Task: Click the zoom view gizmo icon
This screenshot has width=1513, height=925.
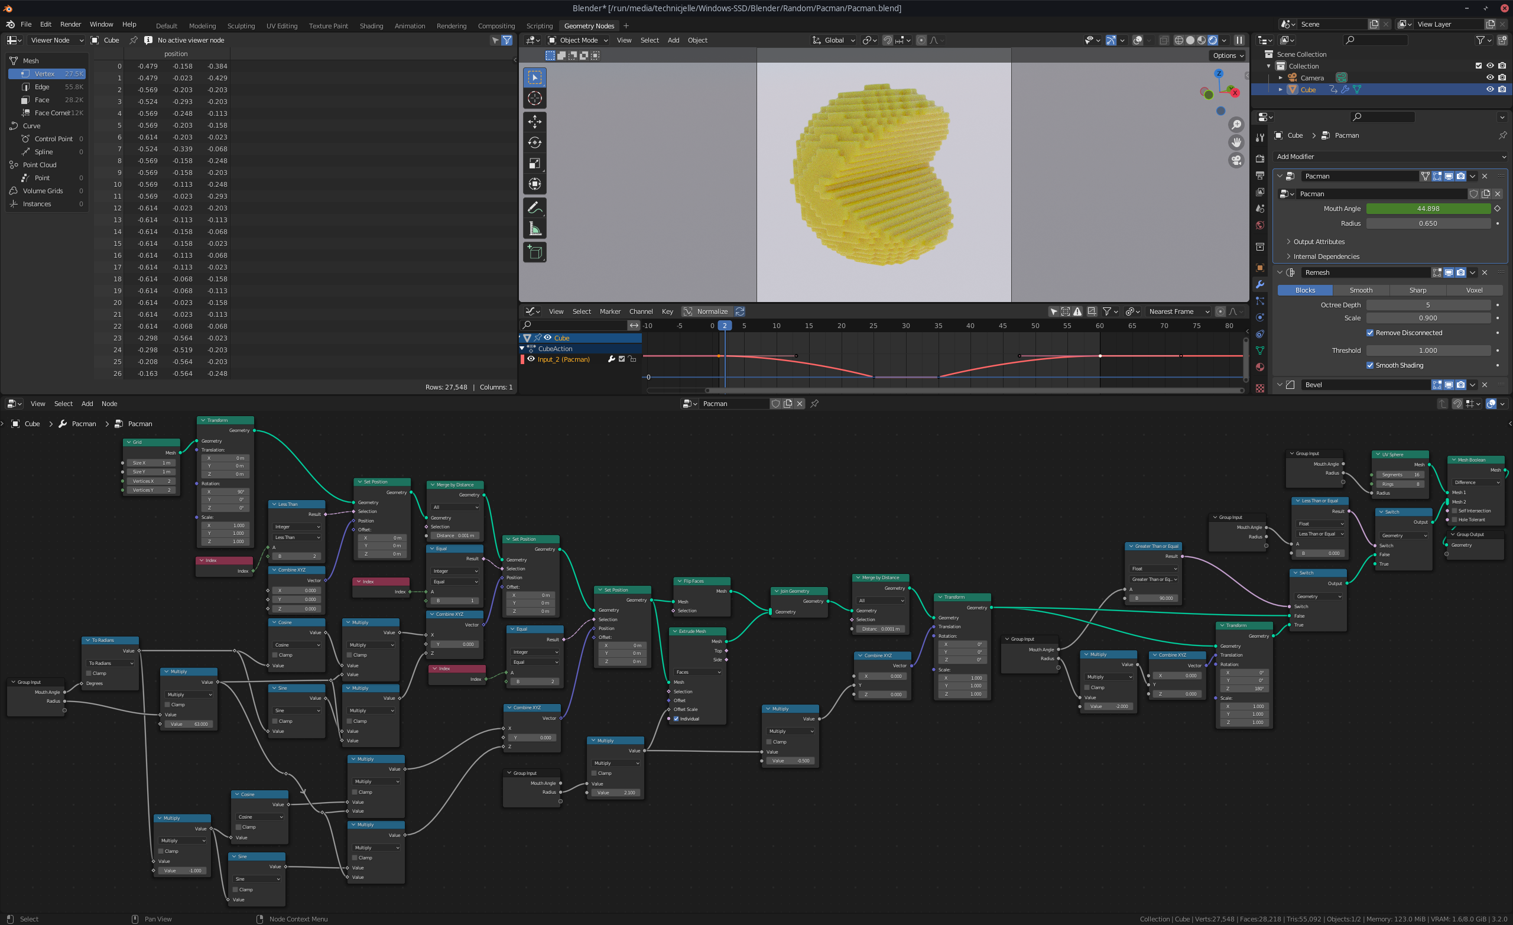Action: [1235, 125]
